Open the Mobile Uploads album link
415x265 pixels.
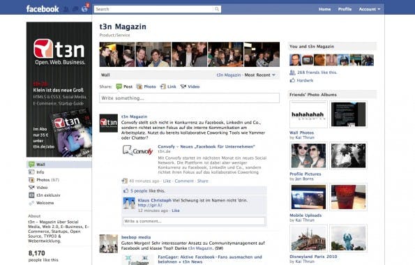(x=305, y=215)
